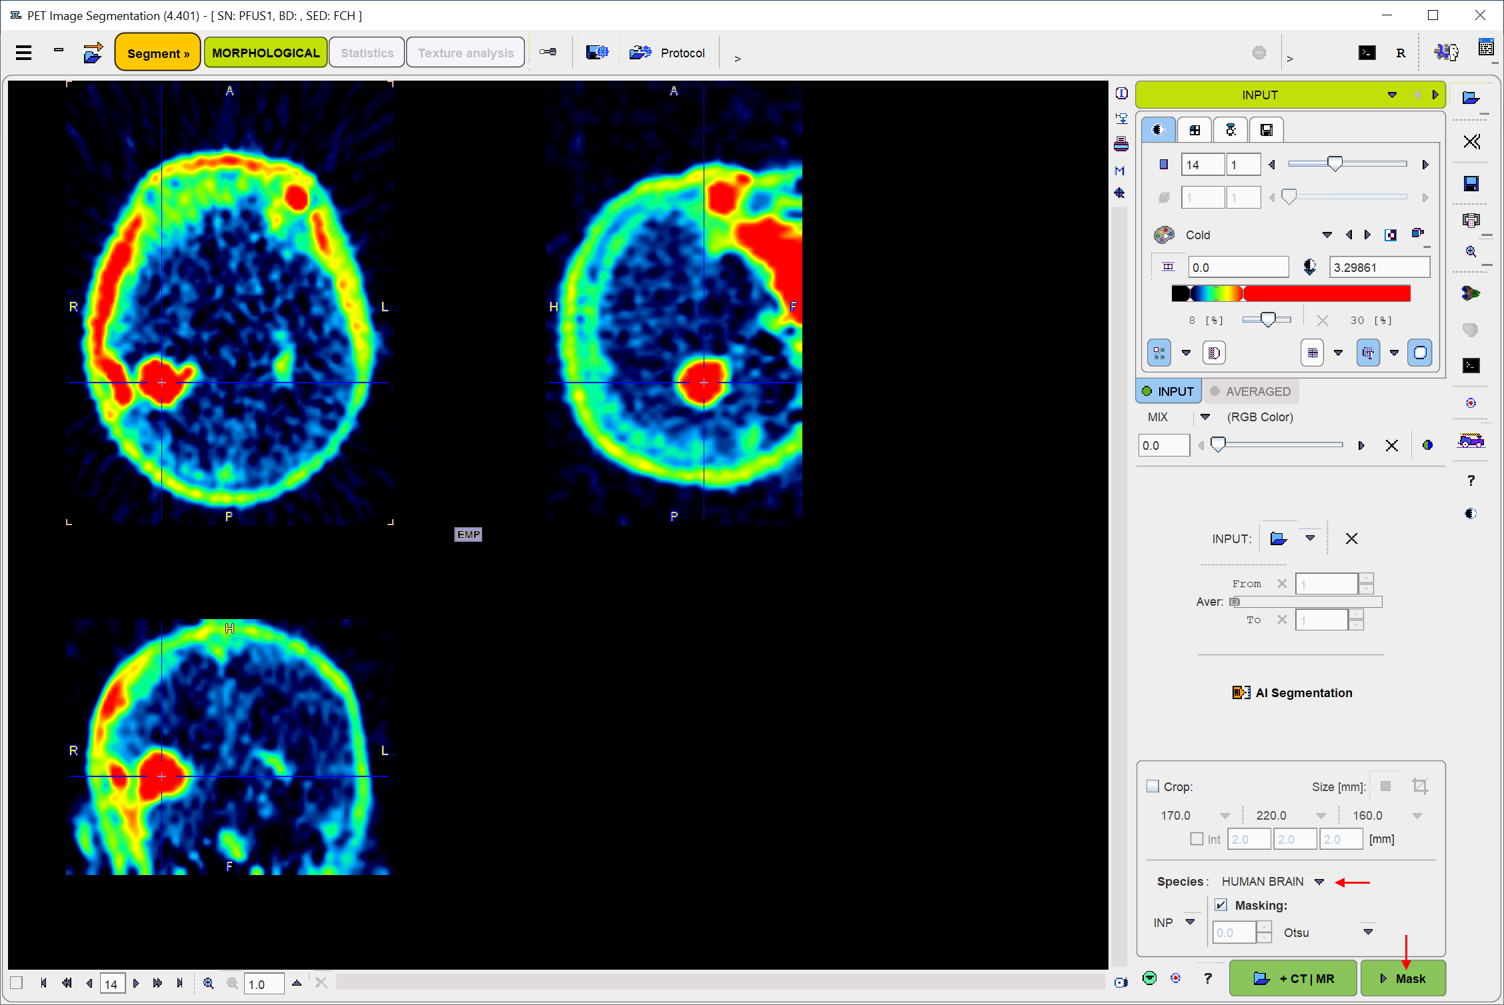The height and width of the screenshot is (1005, 1504).
Task: Open the MIX fusion mode dropdown
Action: click(x=1205, y=417)
